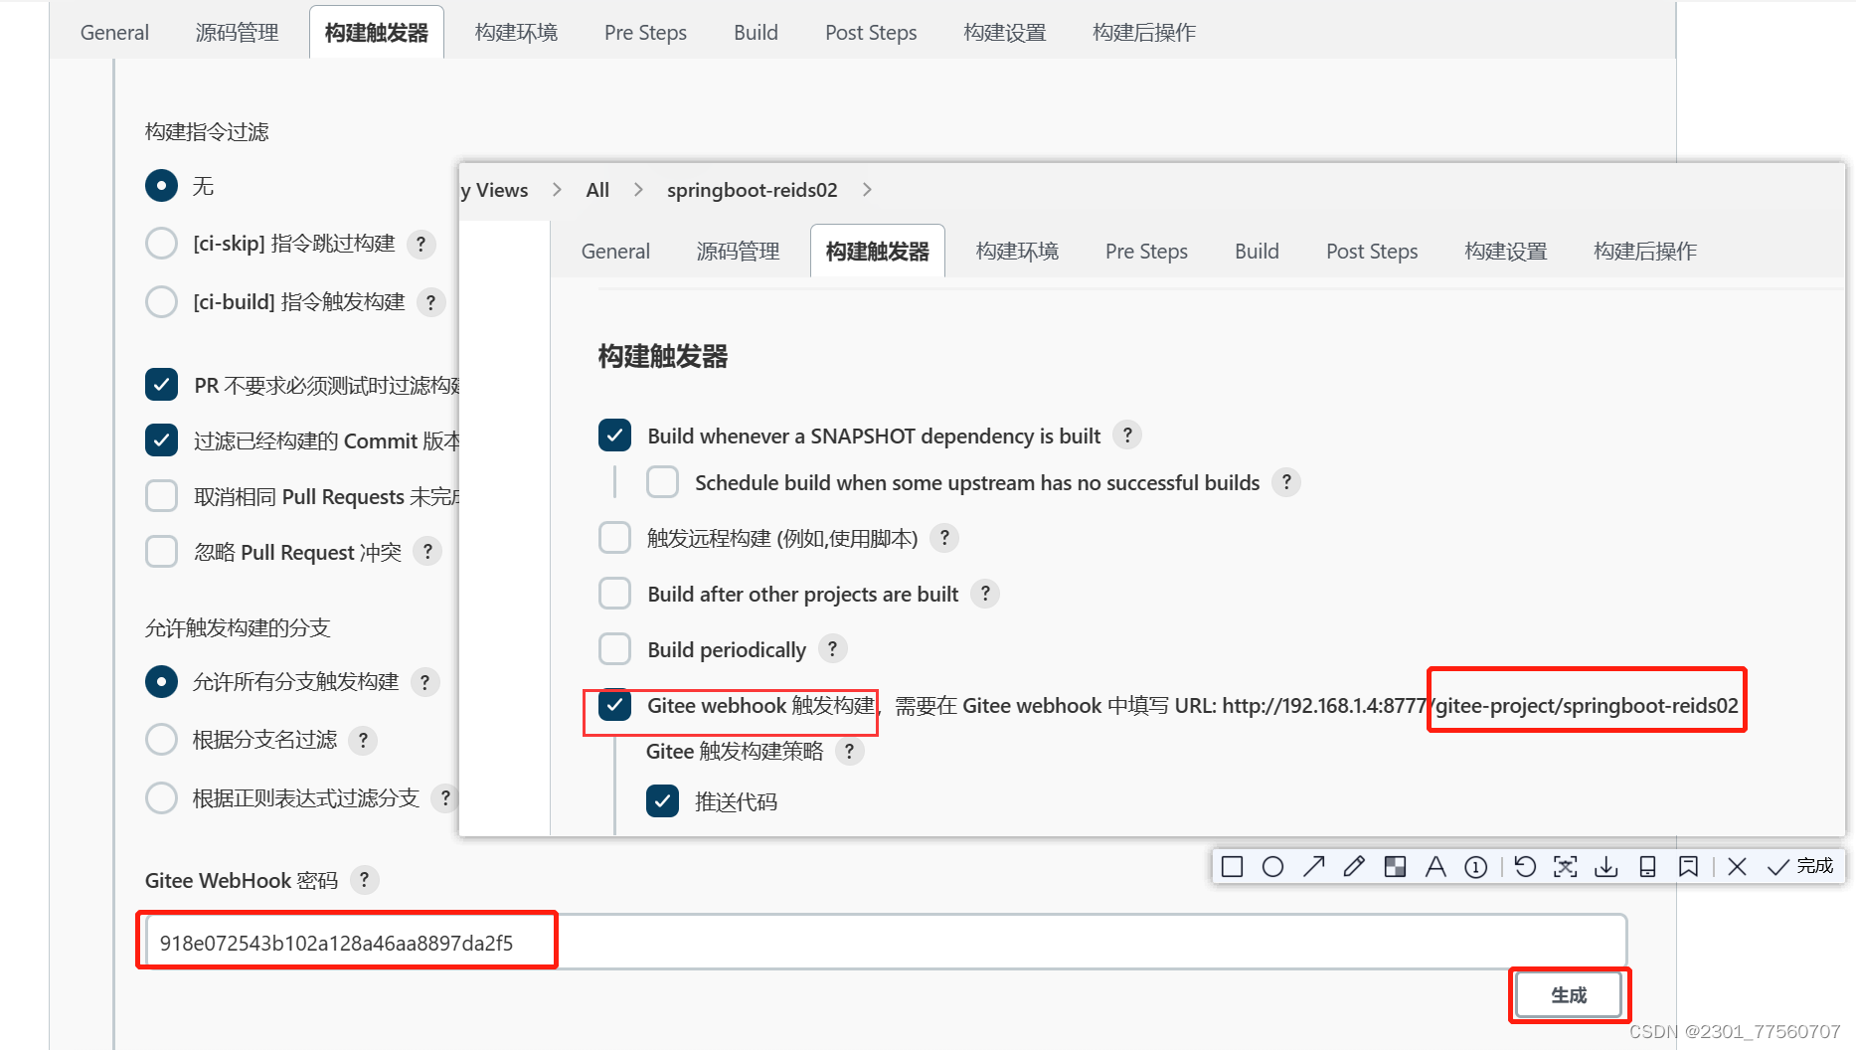1856x1050 pixels.
Task: Click the 生成 button
Action: point(1568,993)
